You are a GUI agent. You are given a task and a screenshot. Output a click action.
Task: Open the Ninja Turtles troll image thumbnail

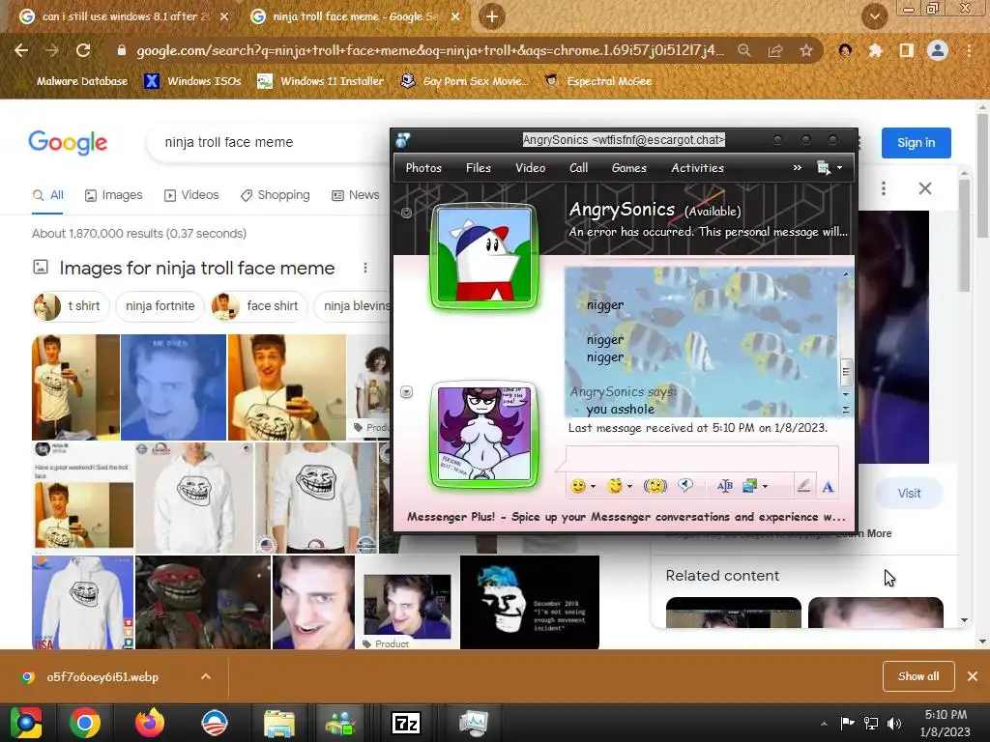pyautogui.click(x=203, y=602)
